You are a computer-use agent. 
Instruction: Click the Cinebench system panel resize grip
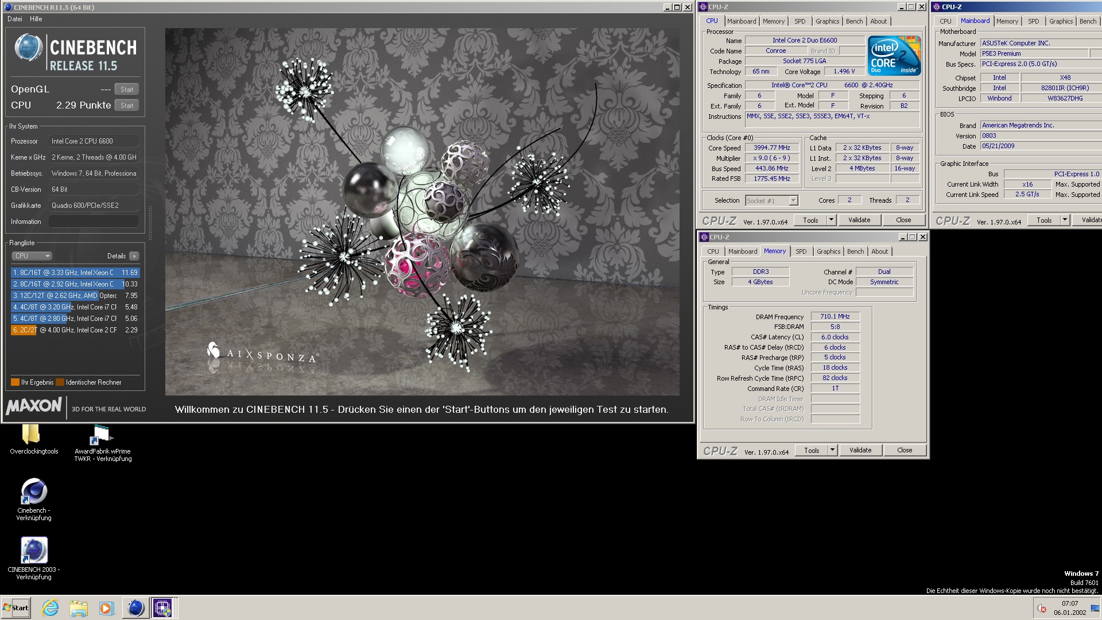[x=150, y=222]
